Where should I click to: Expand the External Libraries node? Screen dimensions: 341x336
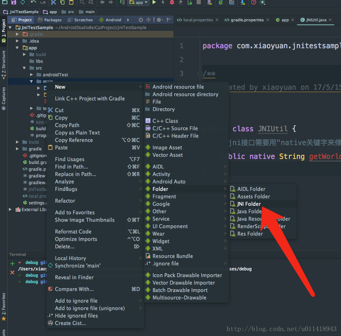point(10,210)
